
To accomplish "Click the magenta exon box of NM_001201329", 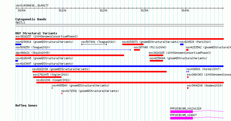I will click(x=181, y=112).
